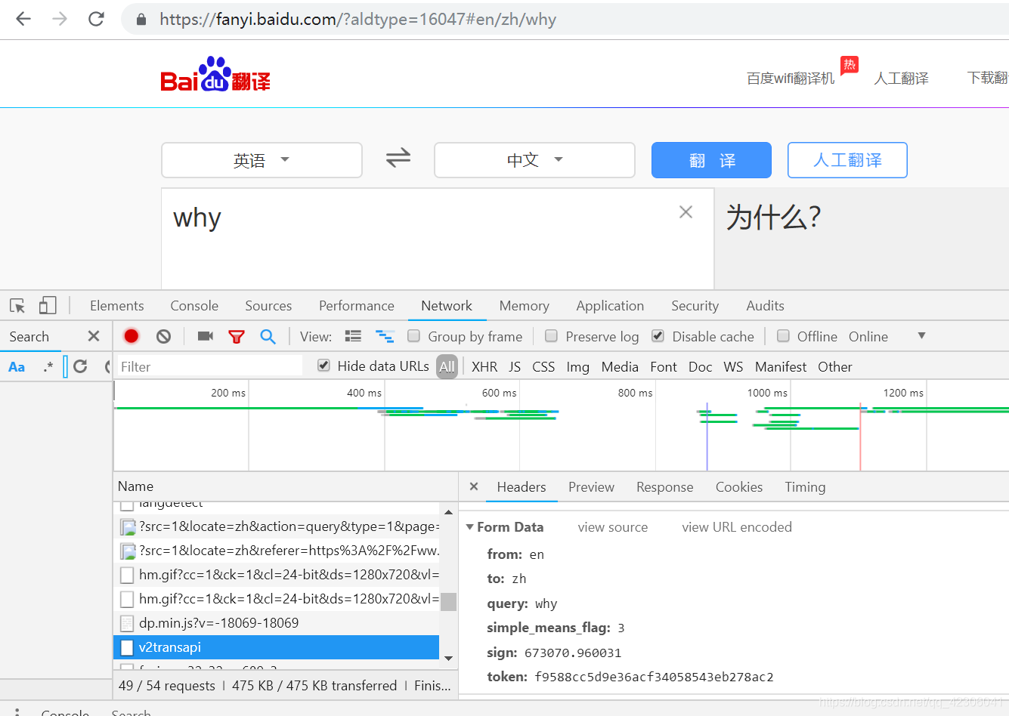Toggle screenshot capture camera icon
1009x716 pixels.
[206, 336]
